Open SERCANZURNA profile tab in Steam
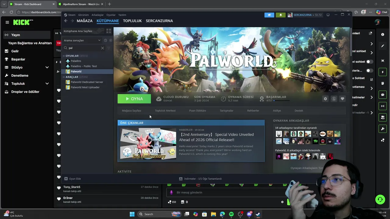 tap(159, 21)
